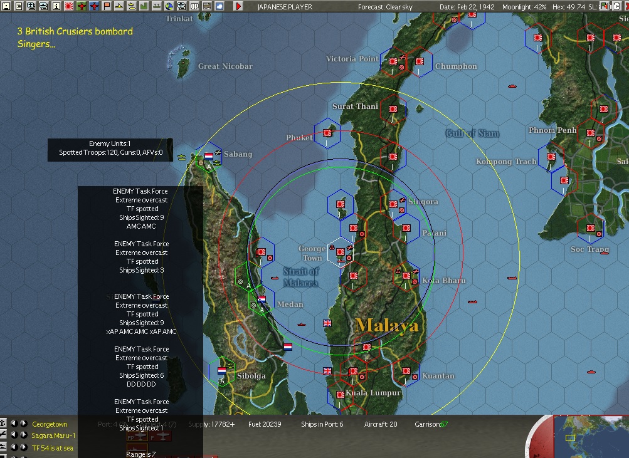Click the 'Aircraft: 20' text

tap(381, 424)
